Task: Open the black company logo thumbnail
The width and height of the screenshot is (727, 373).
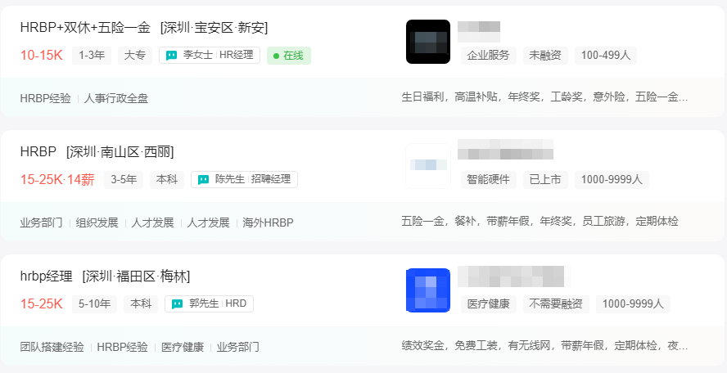Action: [428, 42]
